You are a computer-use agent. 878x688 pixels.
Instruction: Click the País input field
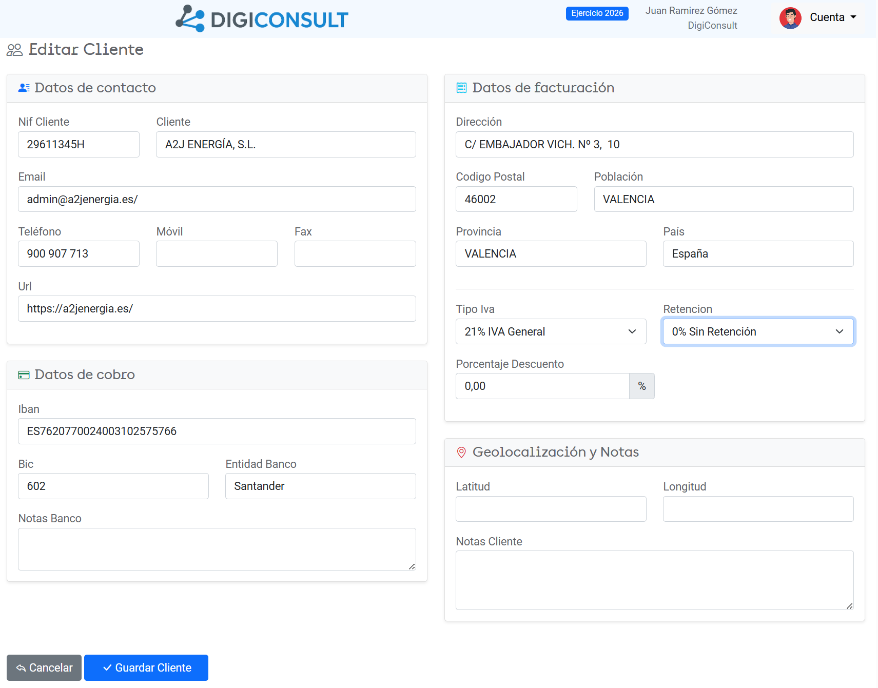(x=758, y=254)
